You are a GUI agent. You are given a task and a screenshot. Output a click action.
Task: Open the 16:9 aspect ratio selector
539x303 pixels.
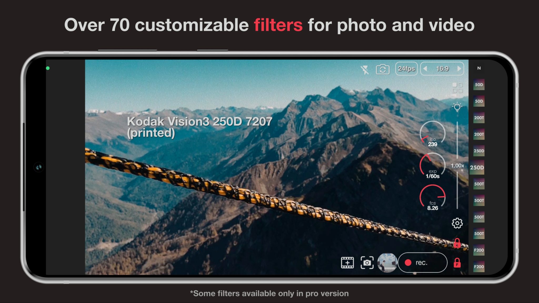[442, 69]
